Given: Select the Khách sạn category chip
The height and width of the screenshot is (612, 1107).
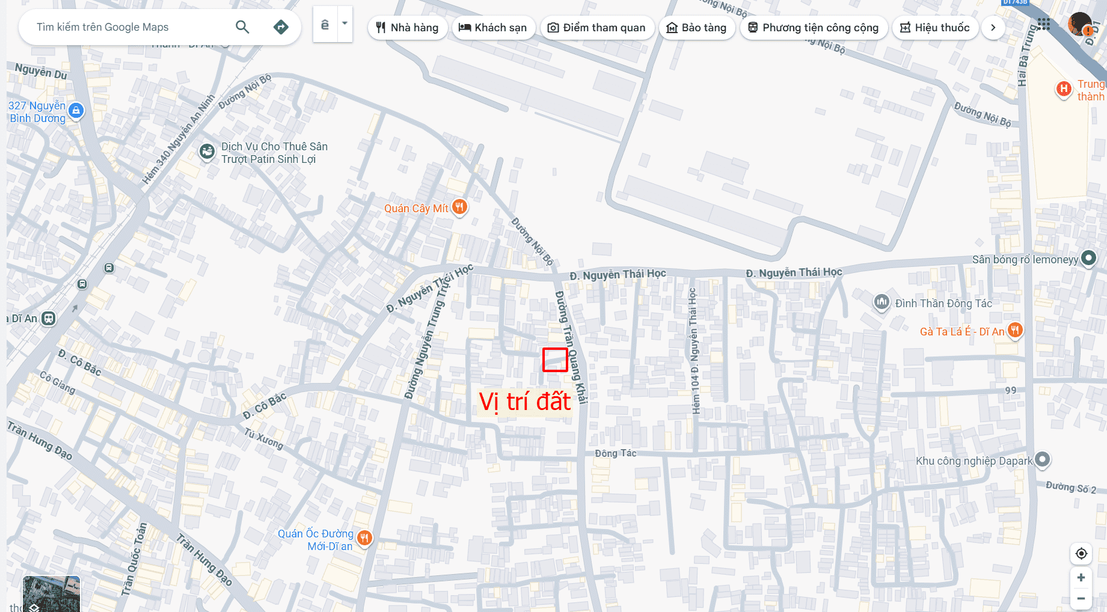Looking at the screenshot, I should point(493,28).
